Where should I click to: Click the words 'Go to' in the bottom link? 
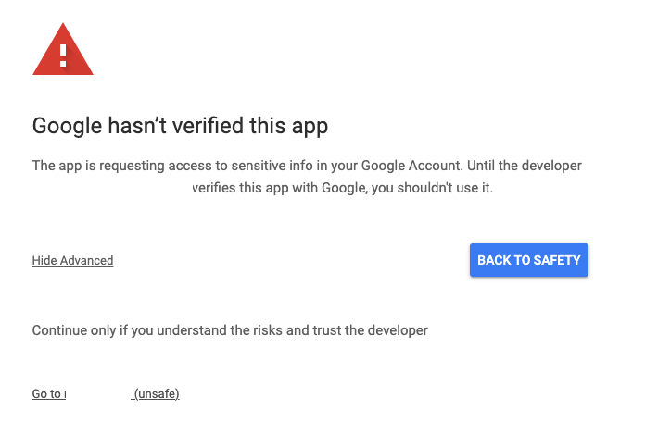pos(46,394)
